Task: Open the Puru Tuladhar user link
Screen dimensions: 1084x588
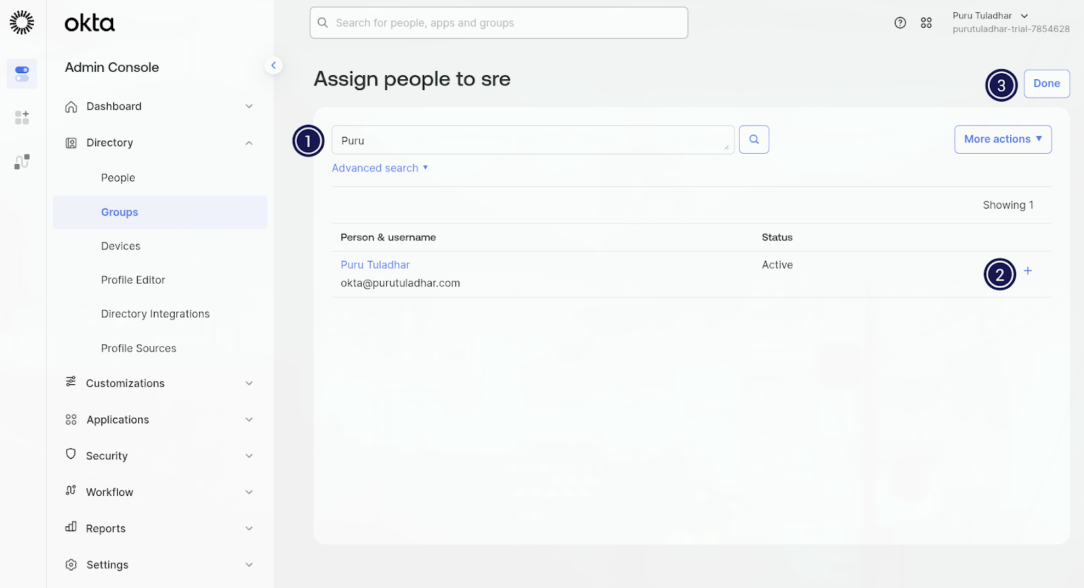Action: point(375,265)
